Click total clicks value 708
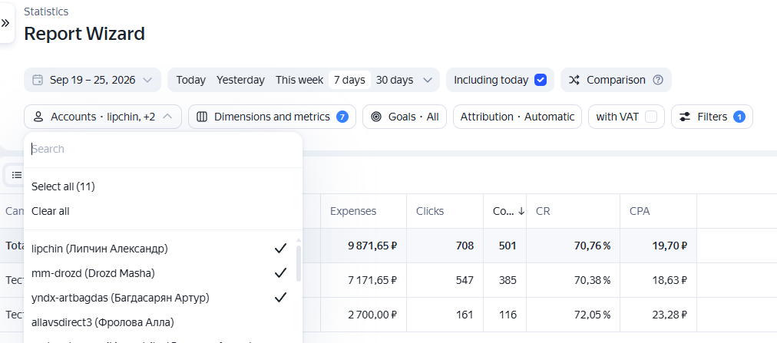The image size is (777, 343). pos(465,246)
